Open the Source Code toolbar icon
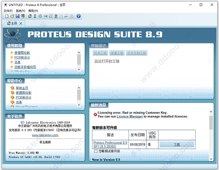The image size is (219, 170). tap(66, 16)
